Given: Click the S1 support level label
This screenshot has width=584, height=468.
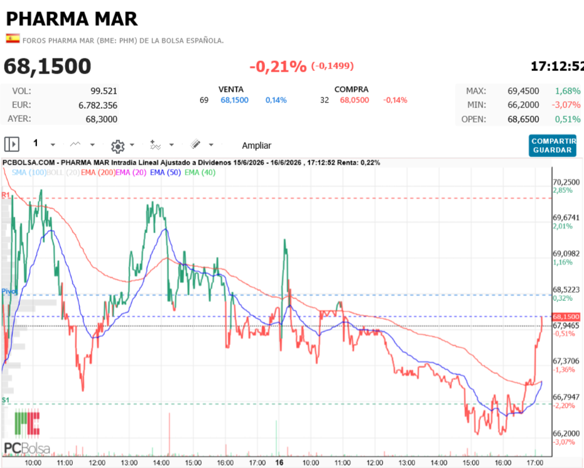Looking at the screenshot, I should click(x=5, y=400).
